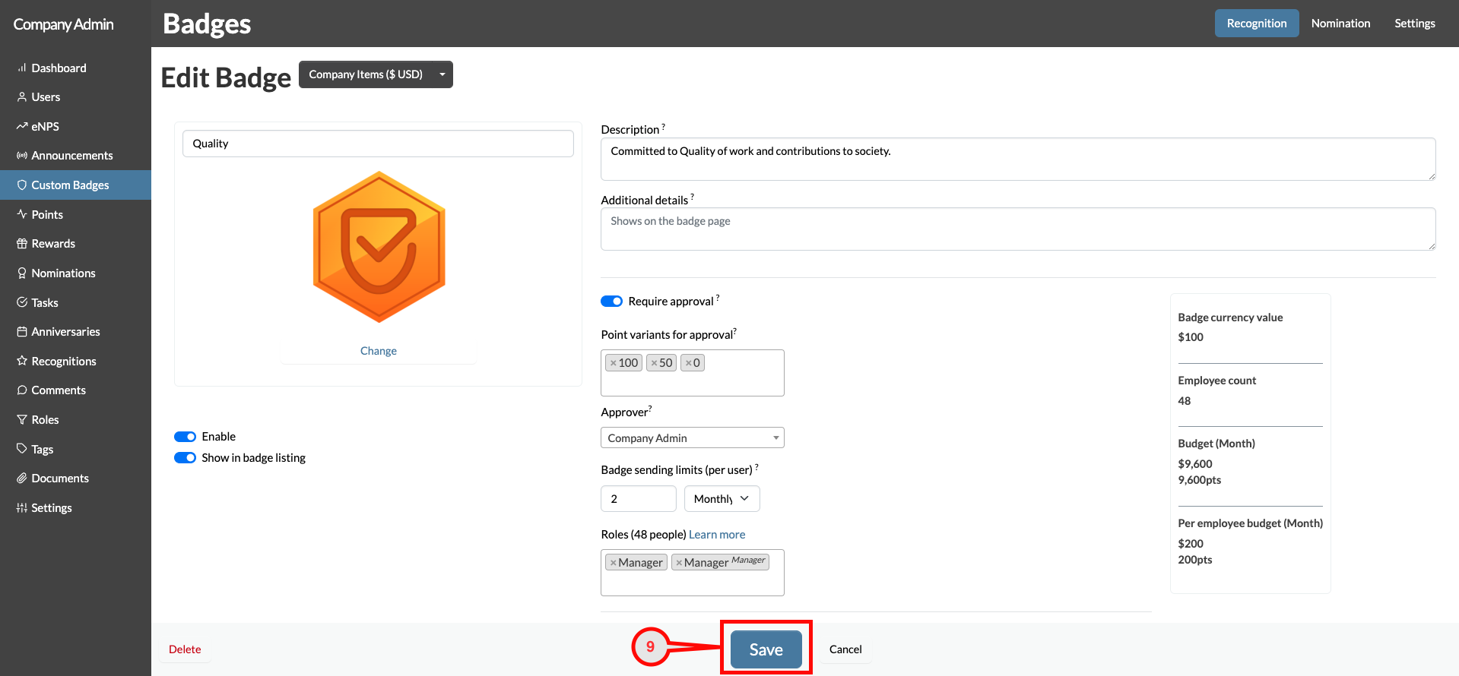Click the Edit Badge heading
The image size is (1459, 676).
[x=226, y=77]
